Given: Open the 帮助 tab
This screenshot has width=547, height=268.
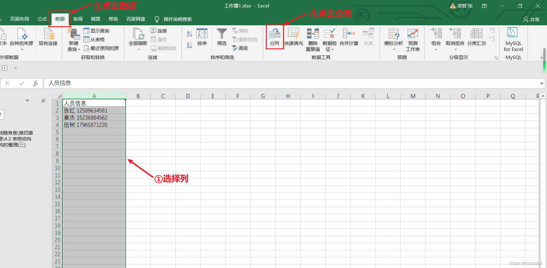Looking at the screenshot, I should pos(113,19).
